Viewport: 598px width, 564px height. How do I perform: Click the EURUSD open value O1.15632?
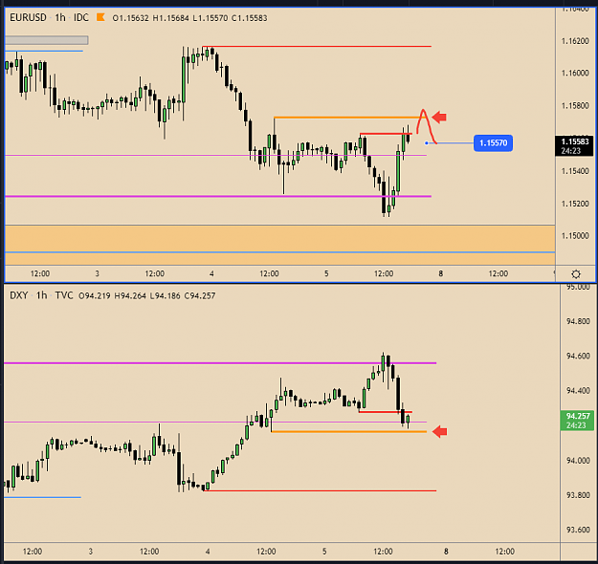(x=130, y=18)
